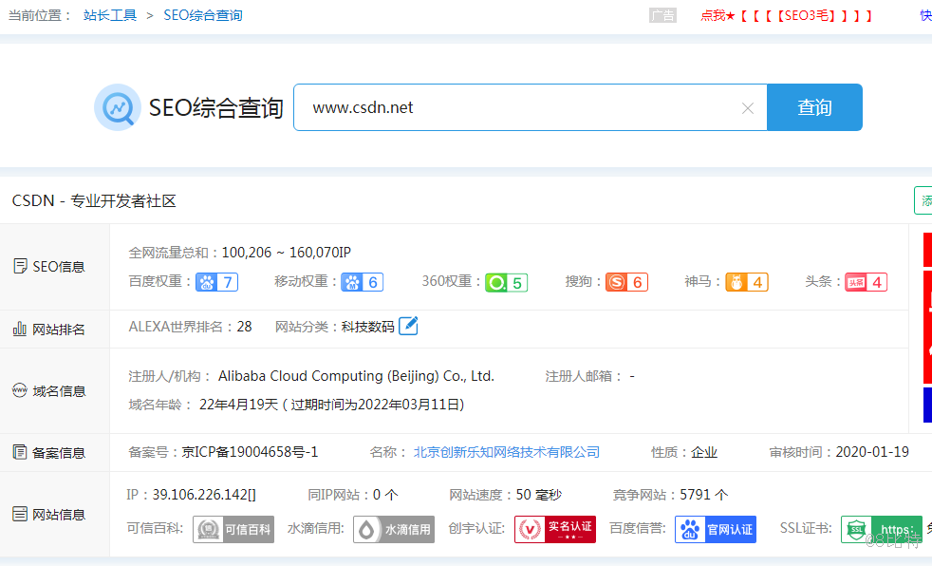Viewport: 932px width, 566px height.
Task: Click inside the www.csdn.net input field
Action: pyautogui.click(x=475, y=107)
